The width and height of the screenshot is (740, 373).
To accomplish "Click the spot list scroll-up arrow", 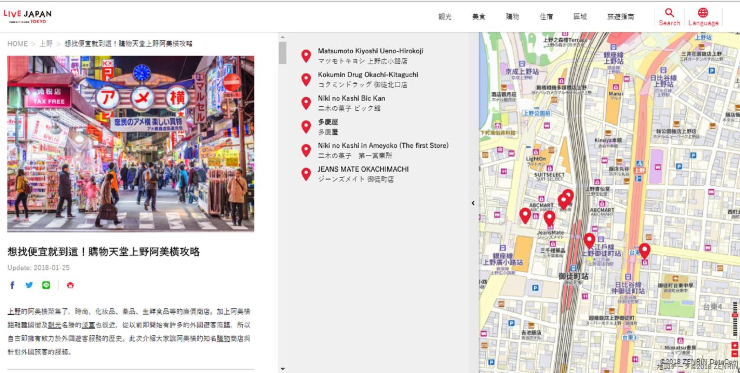I will pyautogui.click(x=283, y=37).
